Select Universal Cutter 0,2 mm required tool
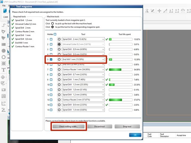191x143 pixels. point(25,24)
